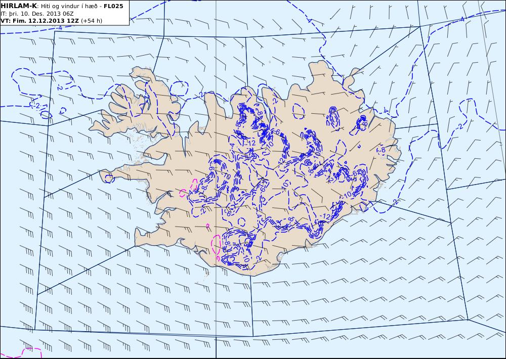This screenshot has width=506, height=359.
Task: Select the FL025 flight level label
Action: [x=113, y=6]
